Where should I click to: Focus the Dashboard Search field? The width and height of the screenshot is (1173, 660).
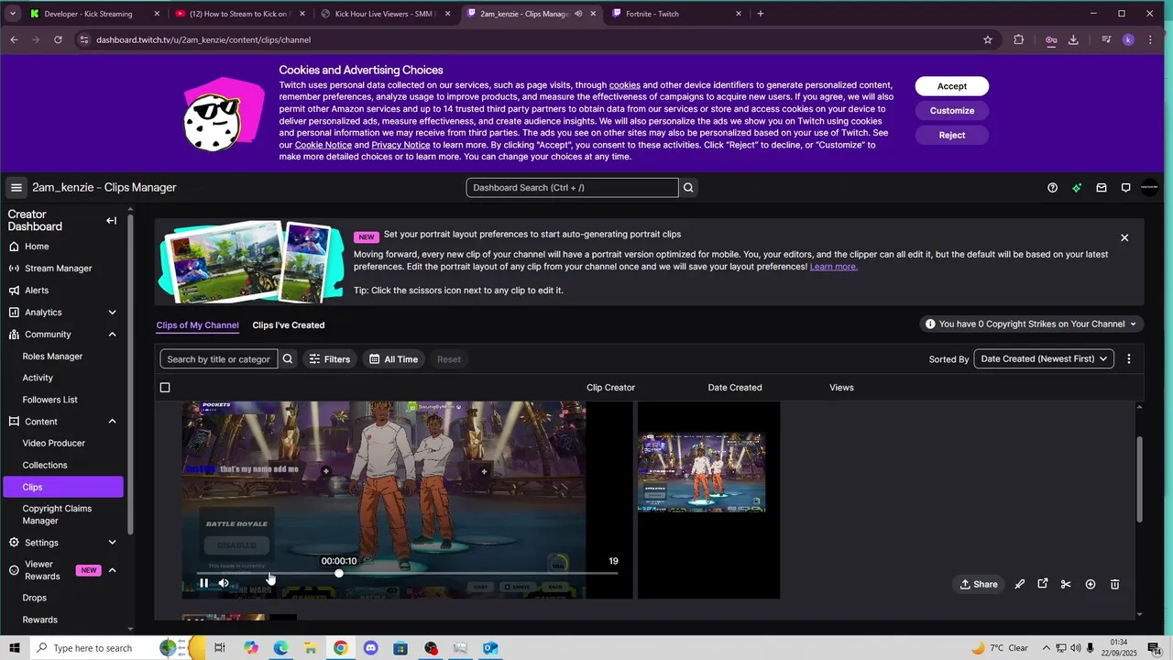click(x=572, y=188)
